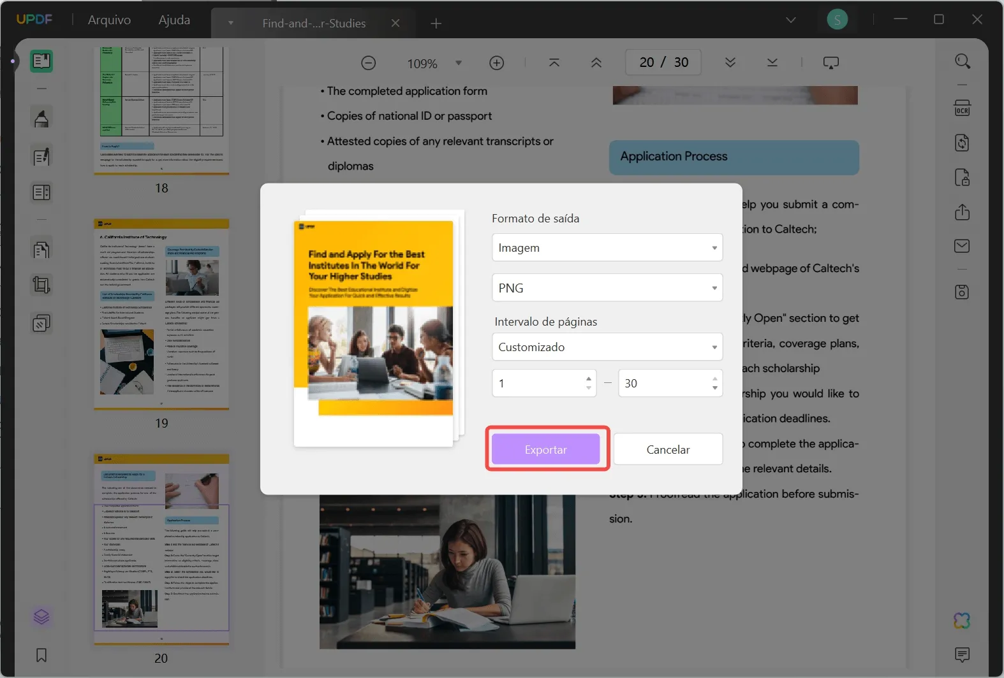Expand the open tabs chevron in title bar
The height and width of the screenshot is (678, 1004).
791,20
